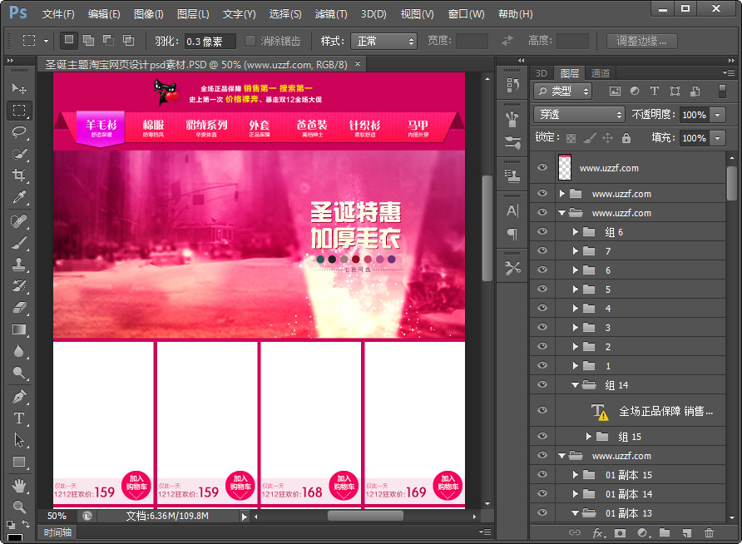
Task: Select the Pen tool
Action: point(19,397)
